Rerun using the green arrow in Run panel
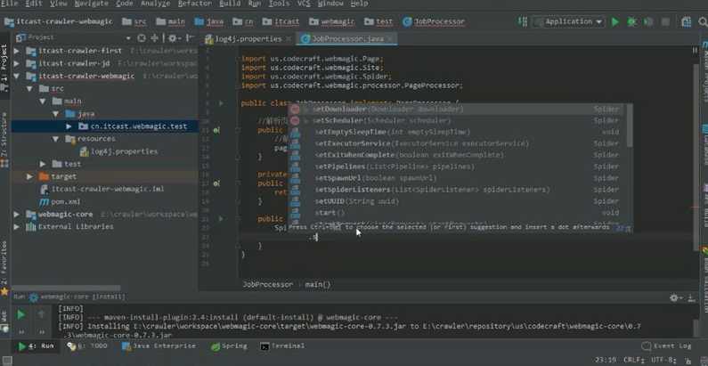Viewport: 708px width, 366px height. [x=21, y=314]
